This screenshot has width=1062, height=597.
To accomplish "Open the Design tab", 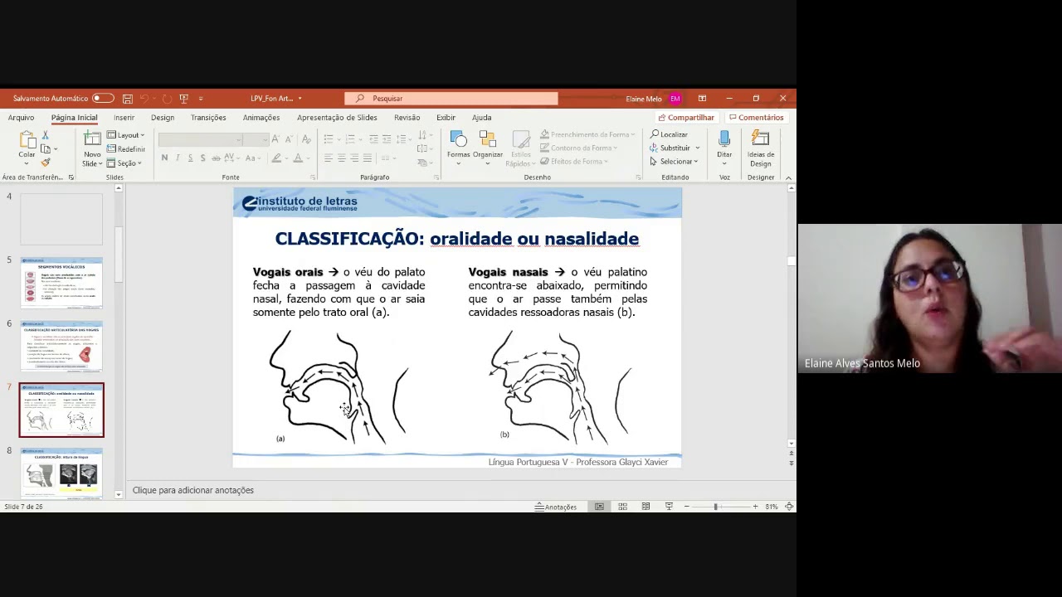I will tap(163, 118).
